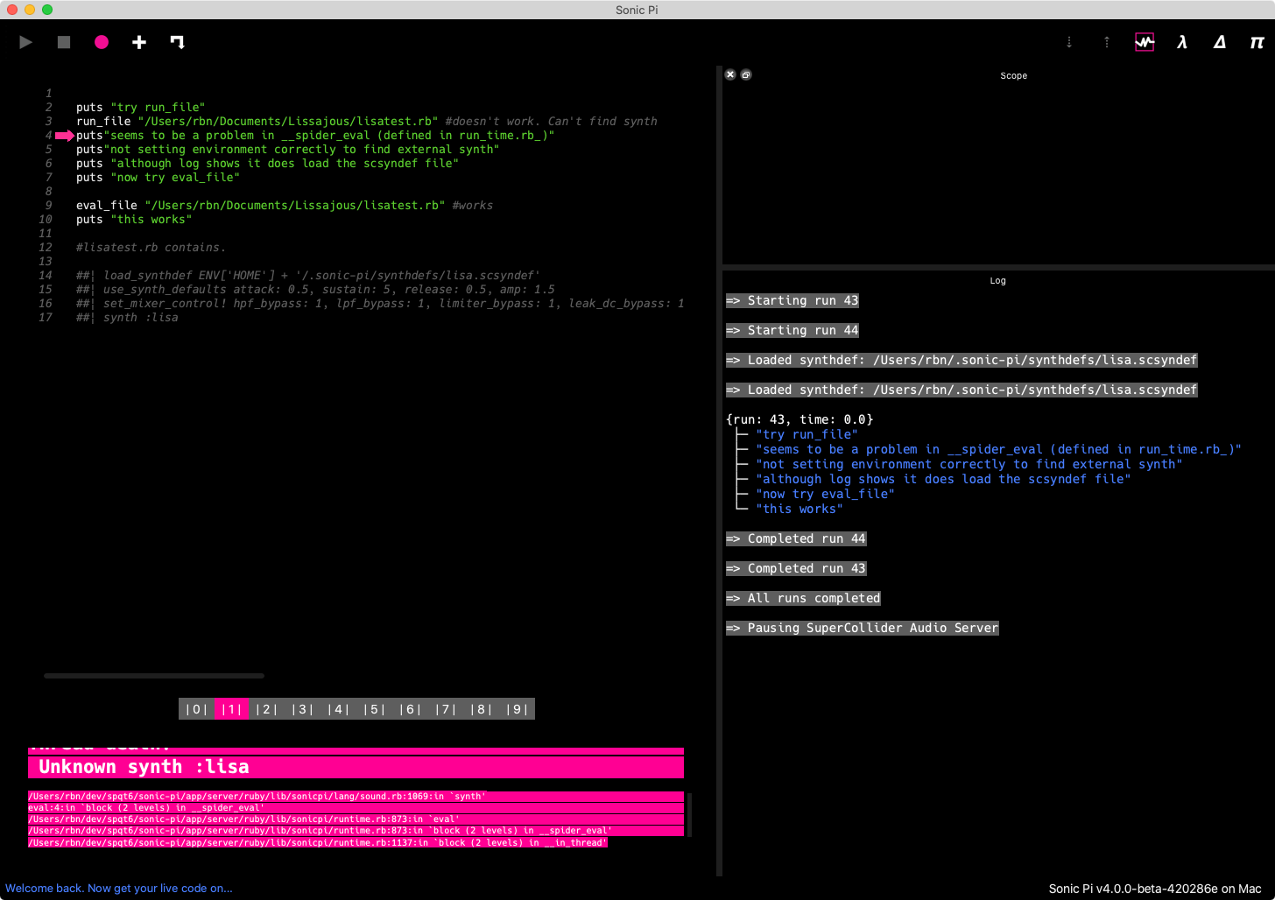Switch to buffer tab |8|
The width and height of the screenshot is (1275, 900).
point(481,709)
